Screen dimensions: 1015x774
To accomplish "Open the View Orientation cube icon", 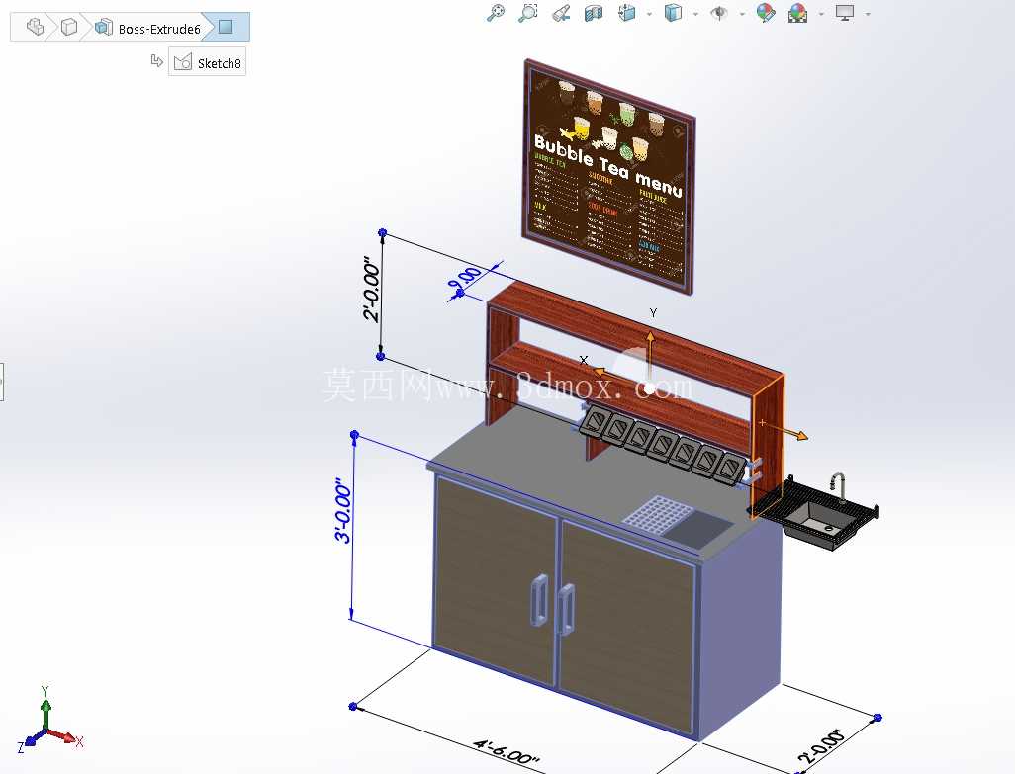I will point(626,12).
